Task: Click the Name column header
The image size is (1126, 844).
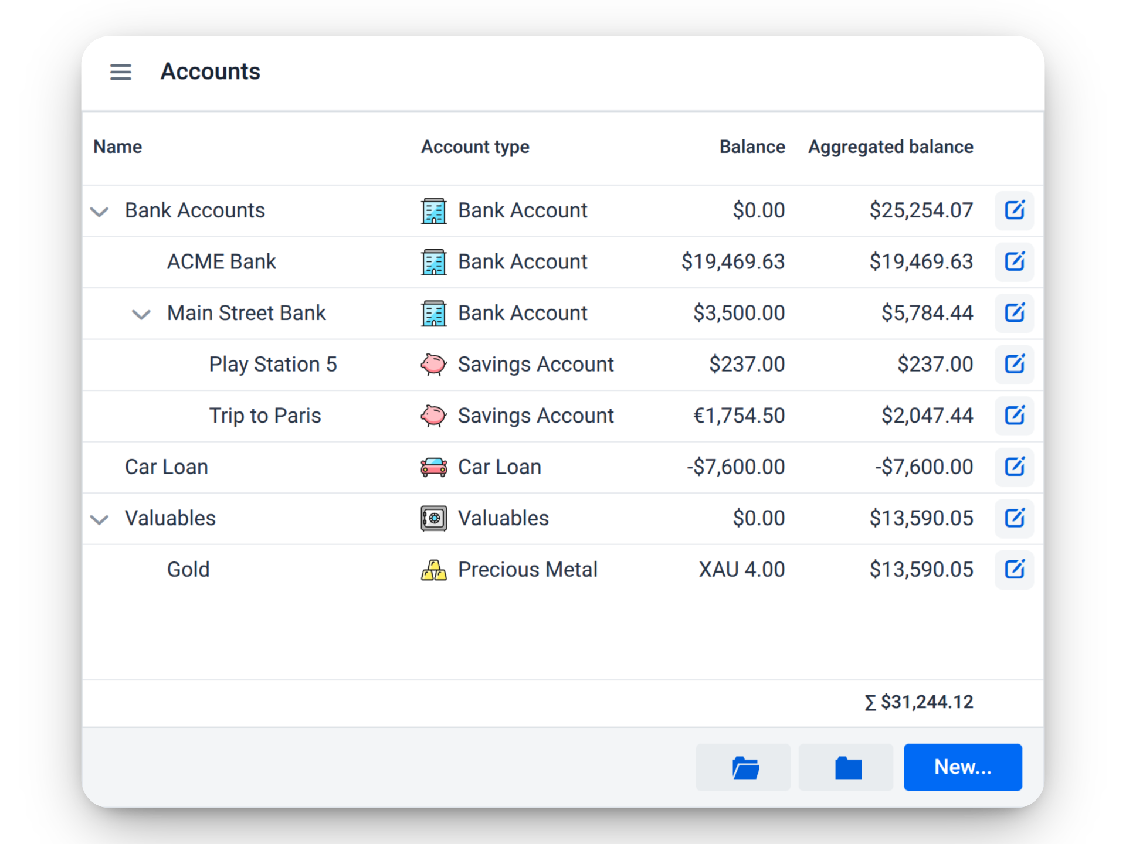Action: (118, 147)
